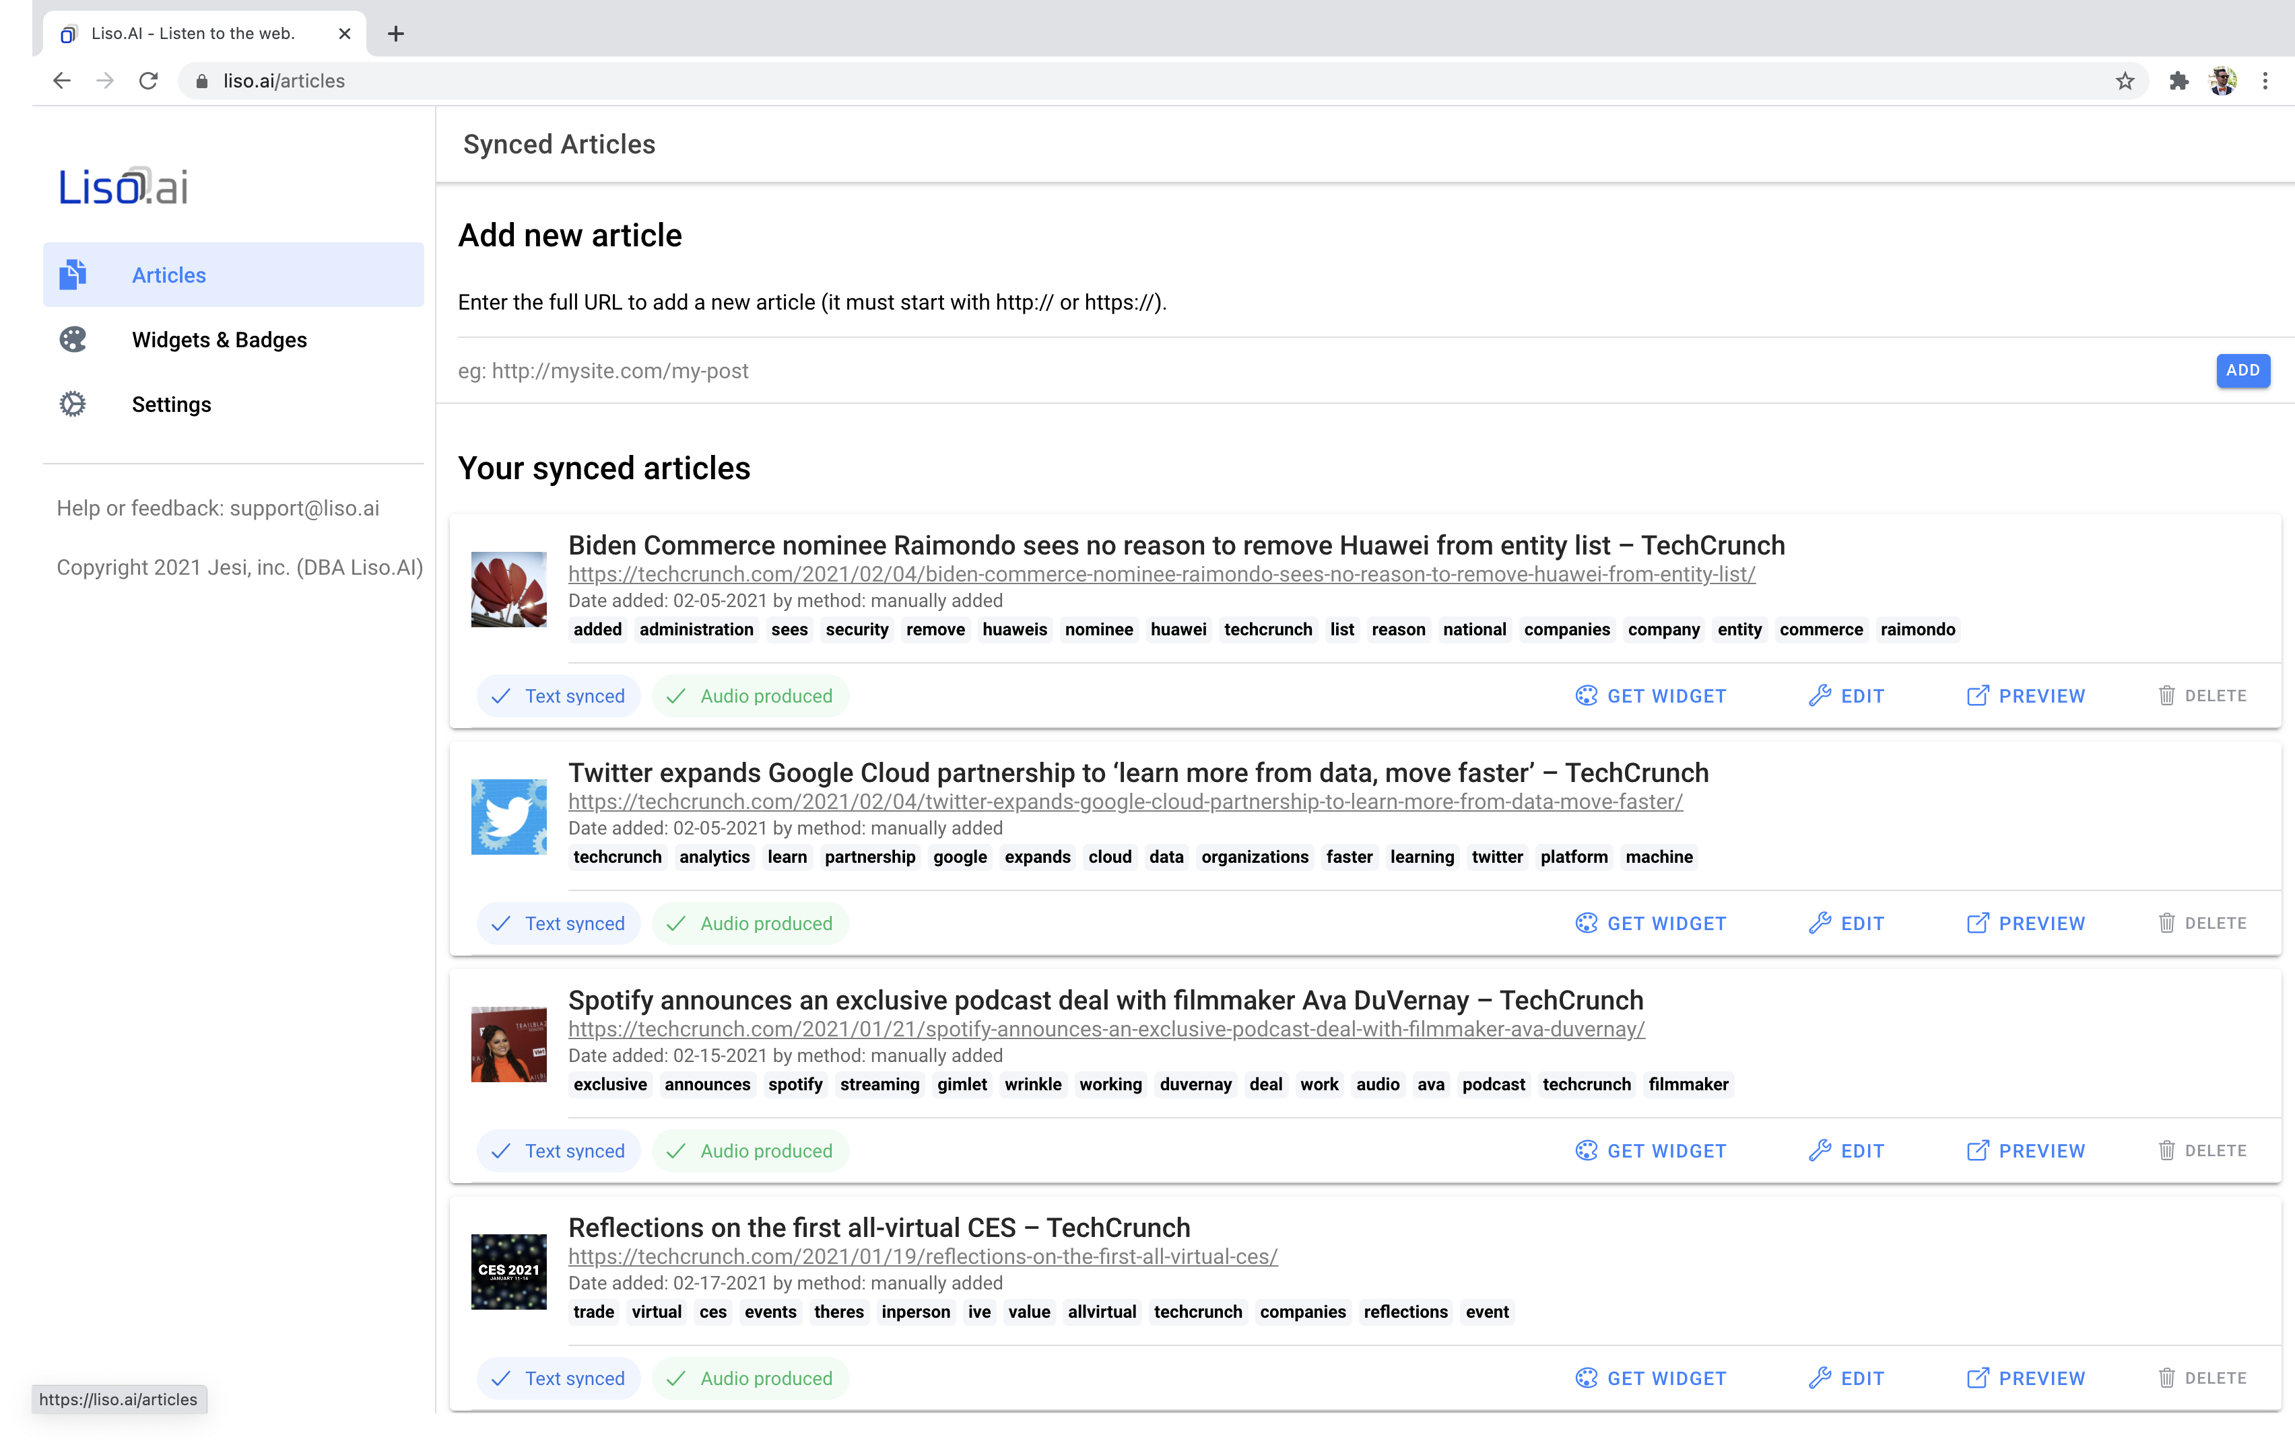Open the Spotify article techcrunch URL link
Image resolution: width=2295 pixels, height=1451 pixels.
(1106, 1029)
